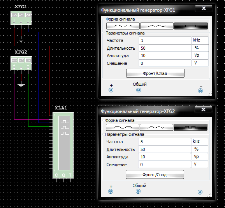Click the Фронт/Спад button in XFG1 panel
This screenshot has height=208, width=225.
(x=155, y=73)
